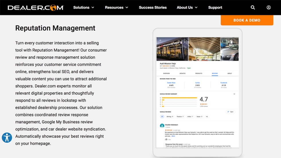
Task: Click the info icon beside Google Review Summary
Action: (234, 94)
